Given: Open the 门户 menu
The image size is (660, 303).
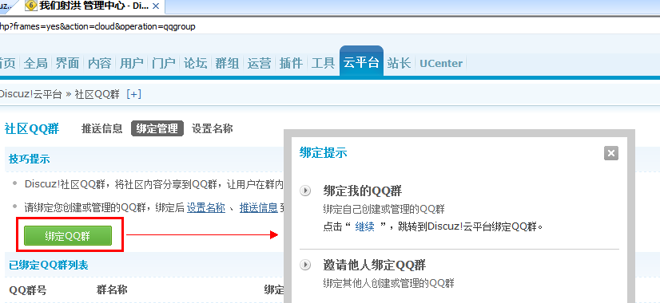Looking at the screenshot, I should 163,64.
